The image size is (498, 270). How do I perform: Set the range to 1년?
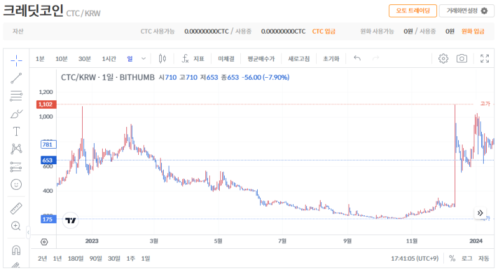coord(57,259)
